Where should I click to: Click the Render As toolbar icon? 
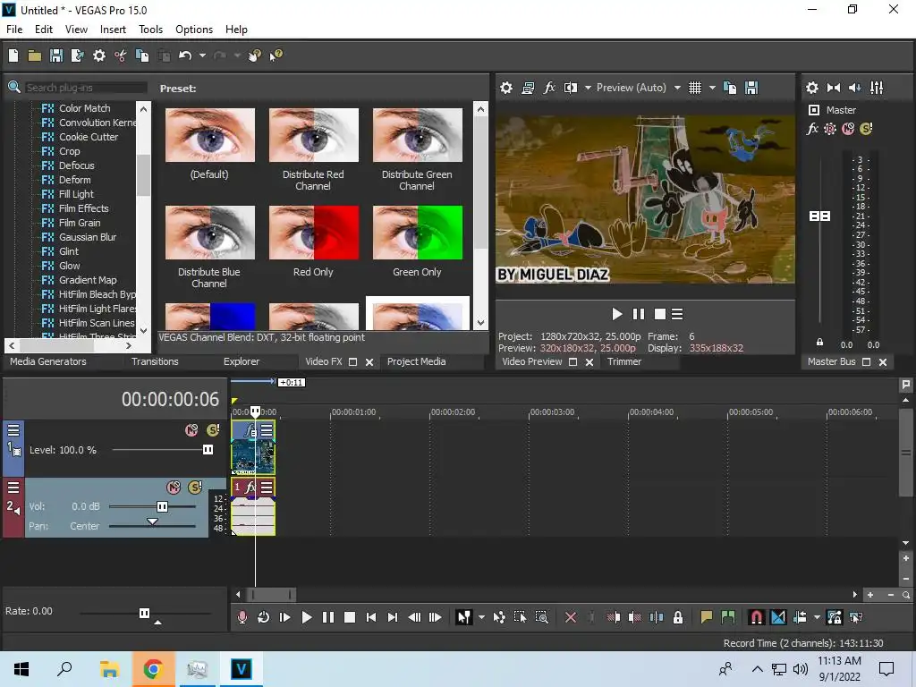click(77, 55)
